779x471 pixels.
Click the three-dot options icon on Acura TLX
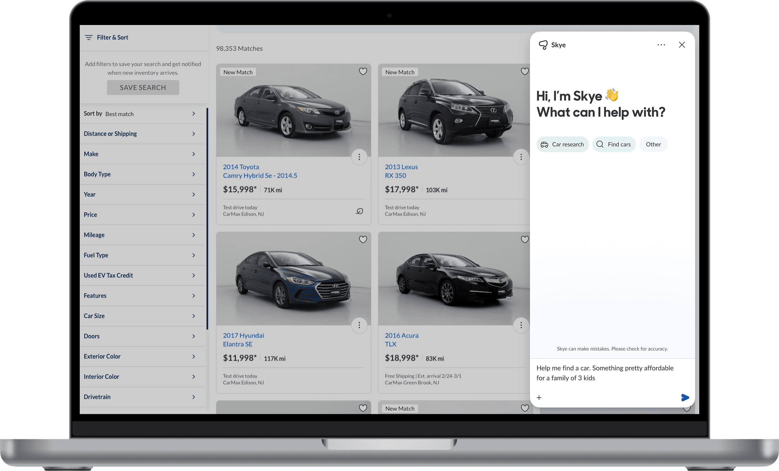521,325
